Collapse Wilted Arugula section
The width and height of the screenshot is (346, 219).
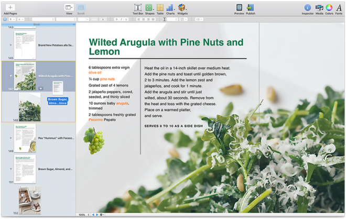[x=10, y=76]
